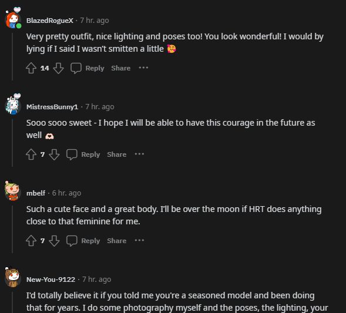This screenshot has height=313, width=346.
Task: Upvote mbelf's comment
Action: click(31, 240)
